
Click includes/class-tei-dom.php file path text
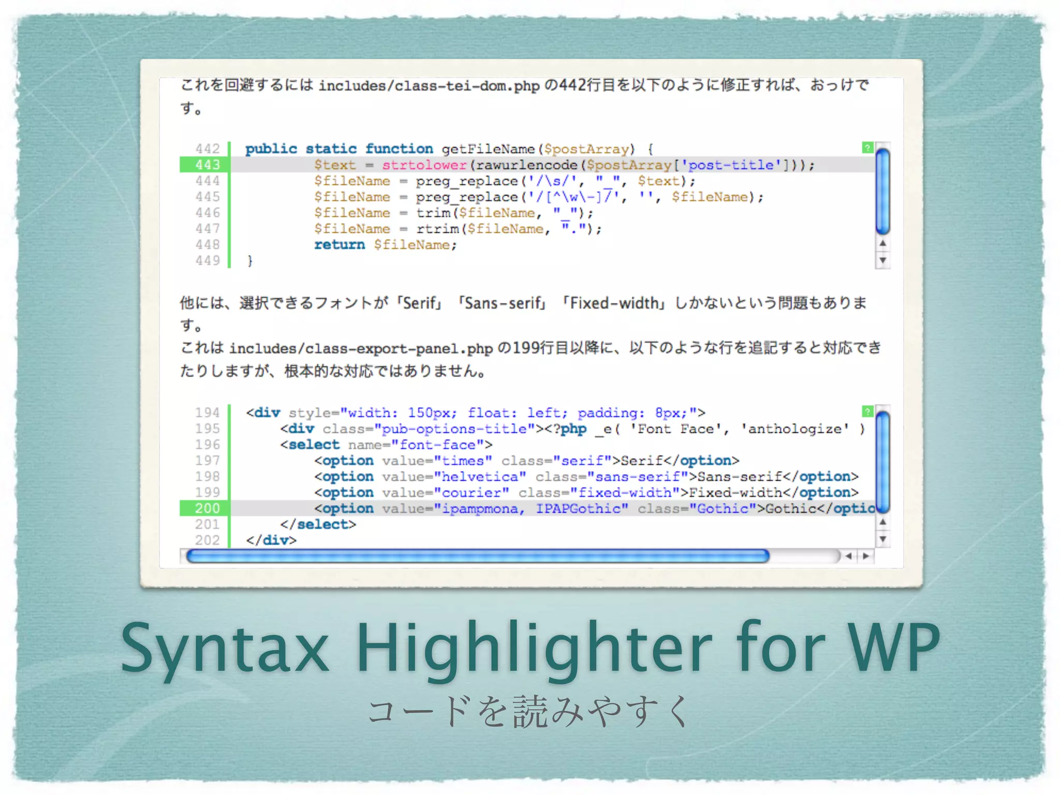[x=429, y=85]
